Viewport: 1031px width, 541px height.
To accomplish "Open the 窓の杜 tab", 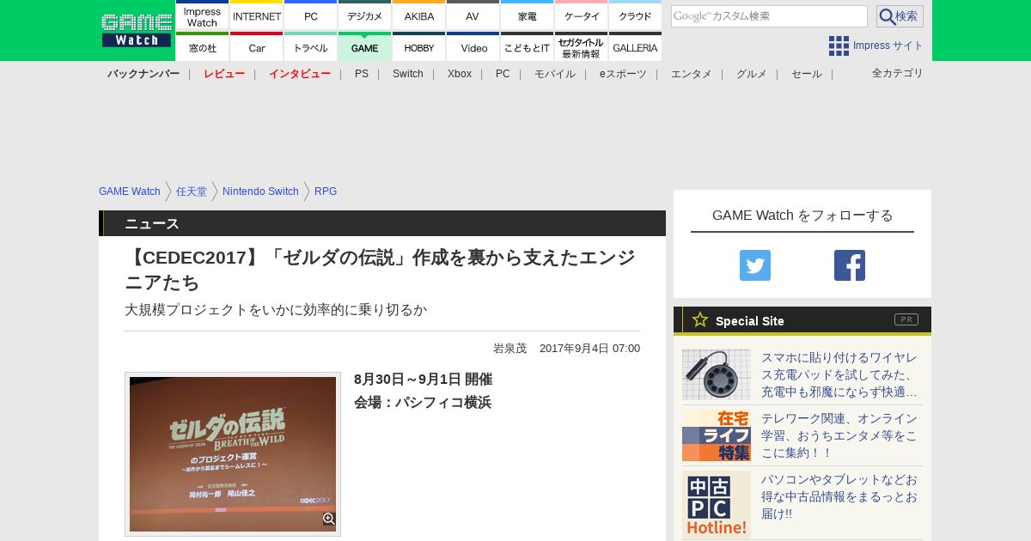I will 202,46.
